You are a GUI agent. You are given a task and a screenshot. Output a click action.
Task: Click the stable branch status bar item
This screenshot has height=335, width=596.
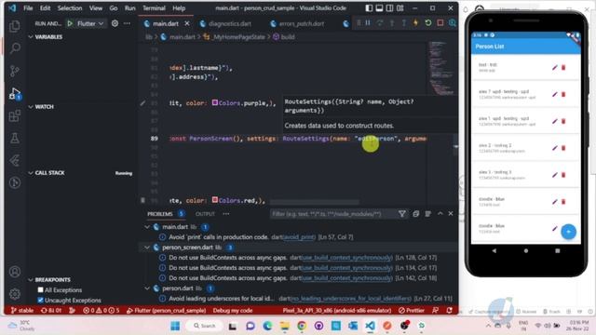(22, 310)
